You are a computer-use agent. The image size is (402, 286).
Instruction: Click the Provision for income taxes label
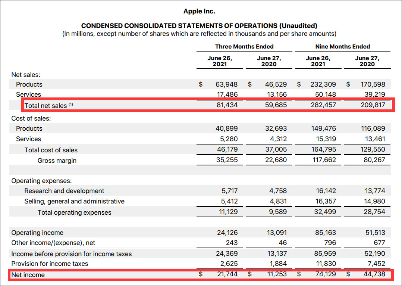50,264
